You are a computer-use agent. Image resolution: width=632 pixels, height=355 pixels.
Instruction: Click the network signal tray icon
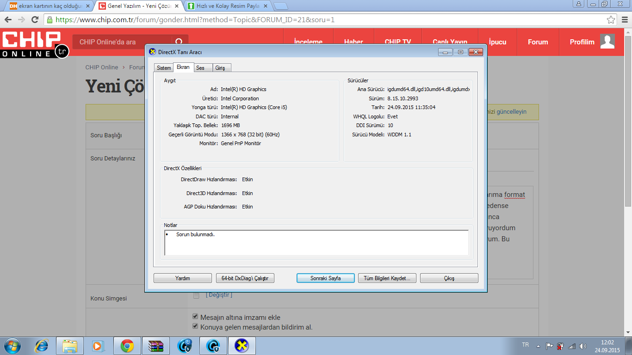coord(572,346)
